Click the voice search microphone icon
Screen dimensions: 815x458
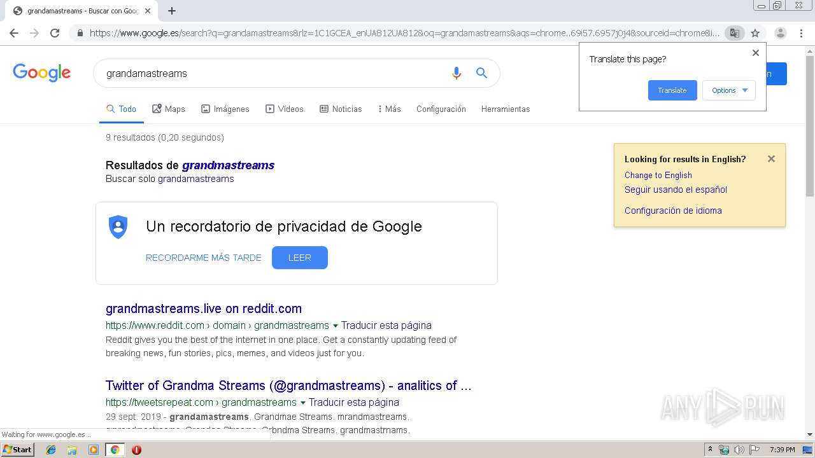pos(456,73)
